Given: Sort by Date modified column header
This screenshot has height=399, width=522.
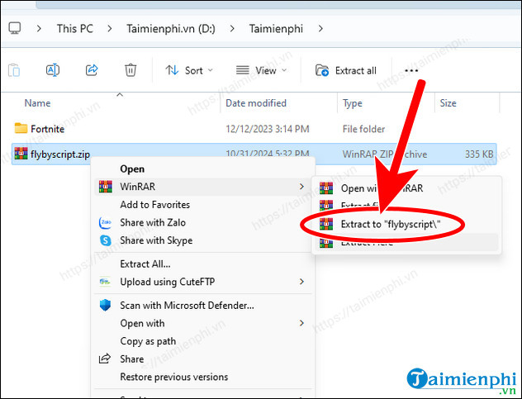Looking at the screenshot, I should tap(256, 103).
